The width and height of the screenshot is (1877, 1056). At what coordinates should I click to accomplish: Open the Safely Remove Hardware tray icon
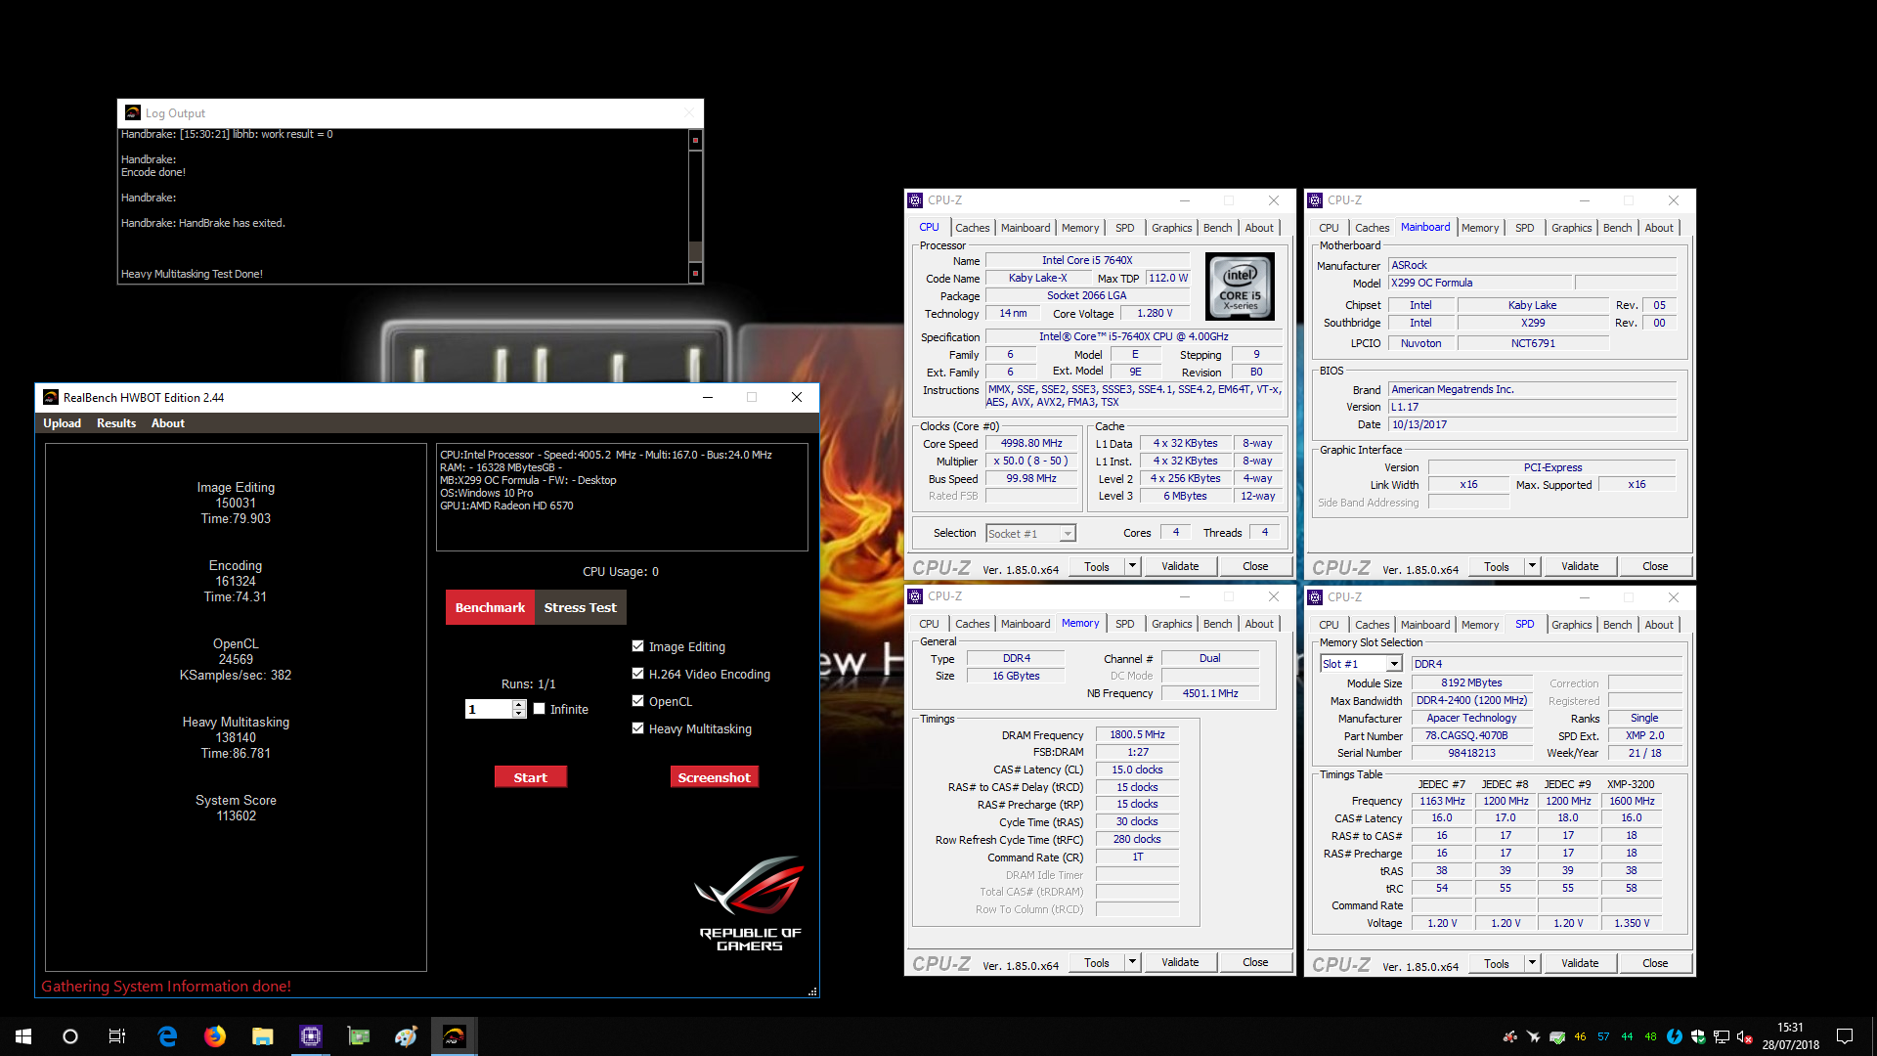[1557, 1036]
